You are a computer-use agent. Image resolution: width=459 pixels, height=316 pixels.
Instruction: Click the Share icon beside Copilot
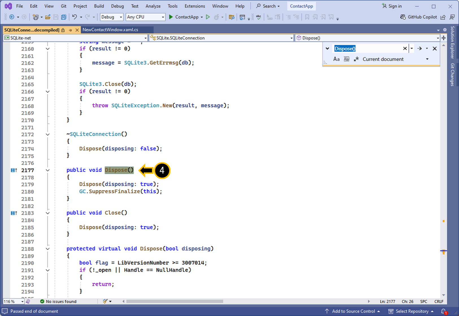[x=443, y=17]
